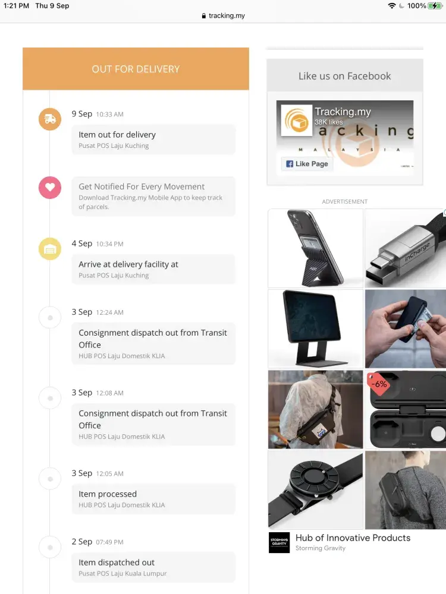
Task: Click the padlock icon beside tracking.my URL
Action: [203, 15]
